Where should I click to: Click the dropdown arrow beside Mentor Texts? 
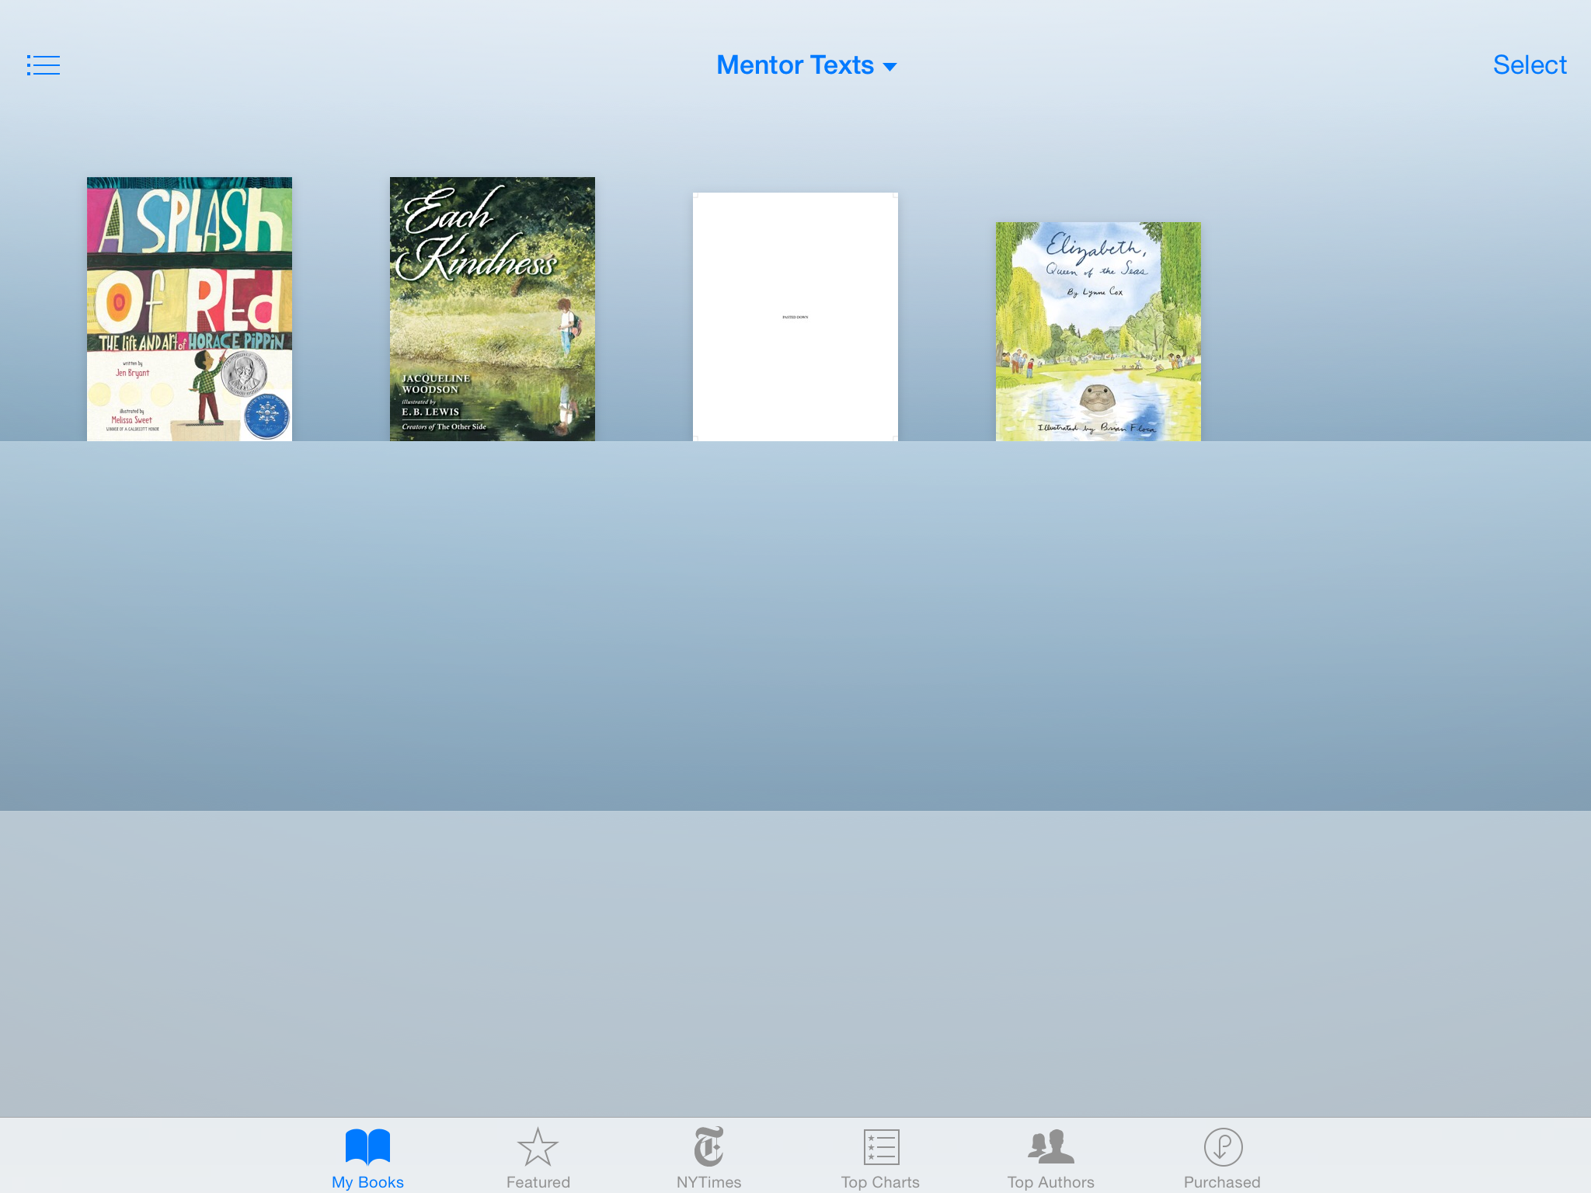890,67
